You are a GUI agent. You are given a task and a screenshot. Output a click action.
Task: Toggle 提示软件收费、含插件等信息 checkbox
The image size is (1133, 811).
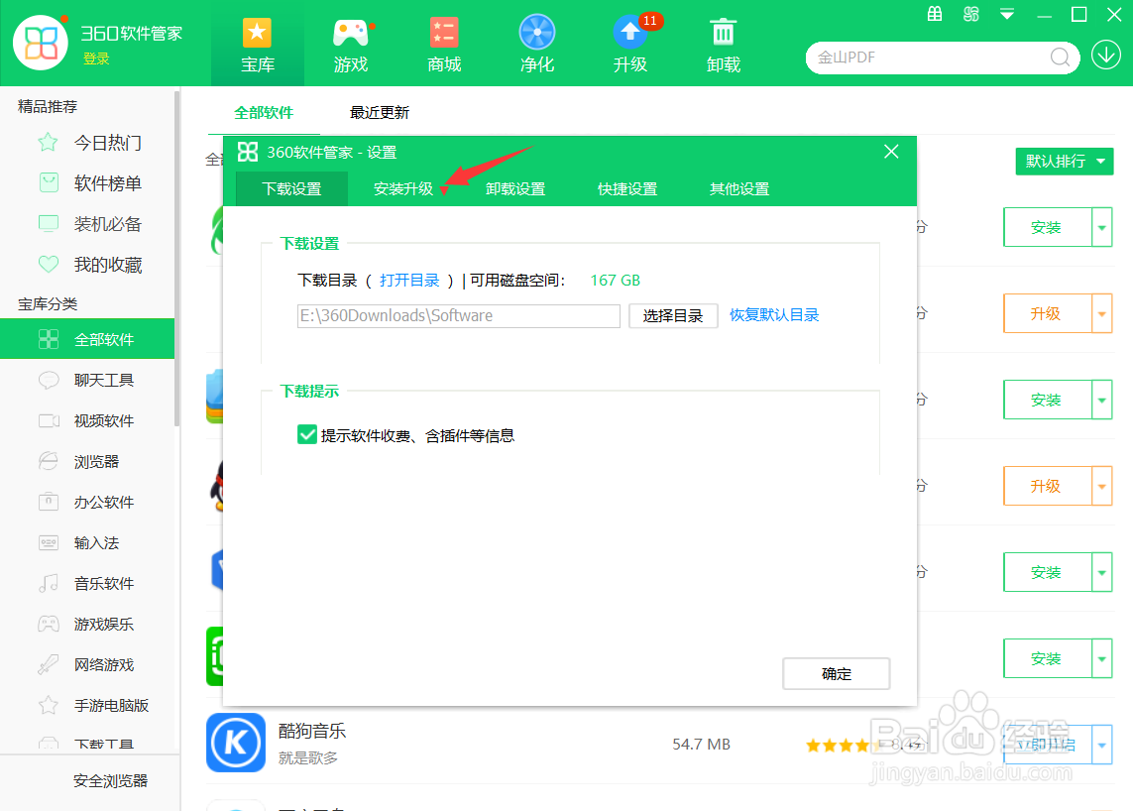307,434
